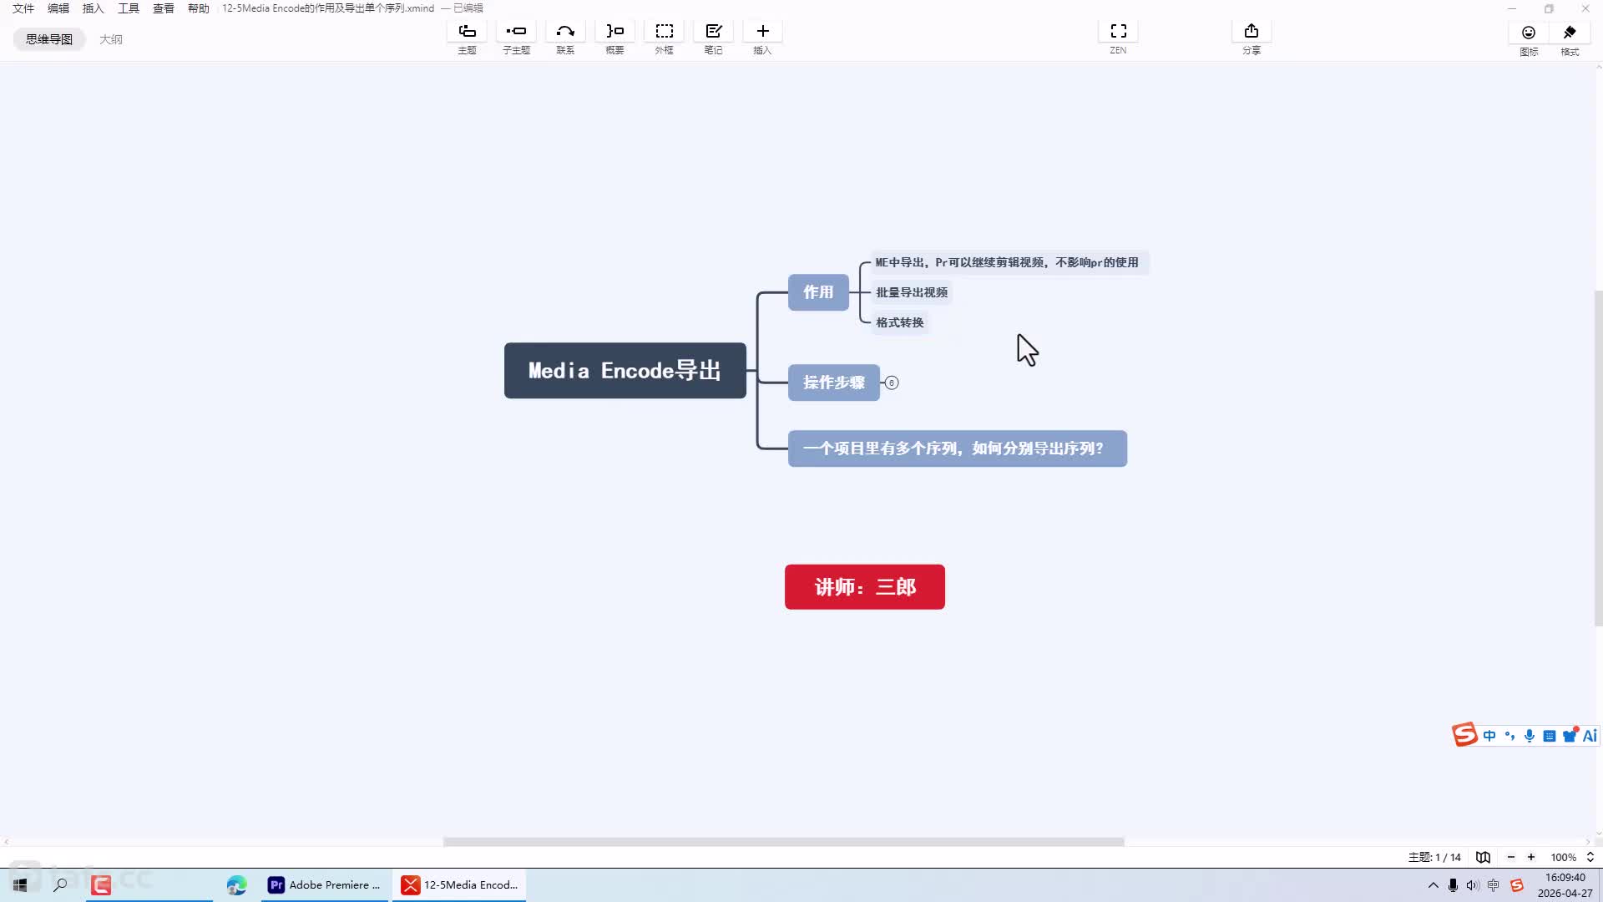The width and height of the screenshot is (1603, 902).
Task: Switch to 大纲 outline tab
Action: coord(111,39)
